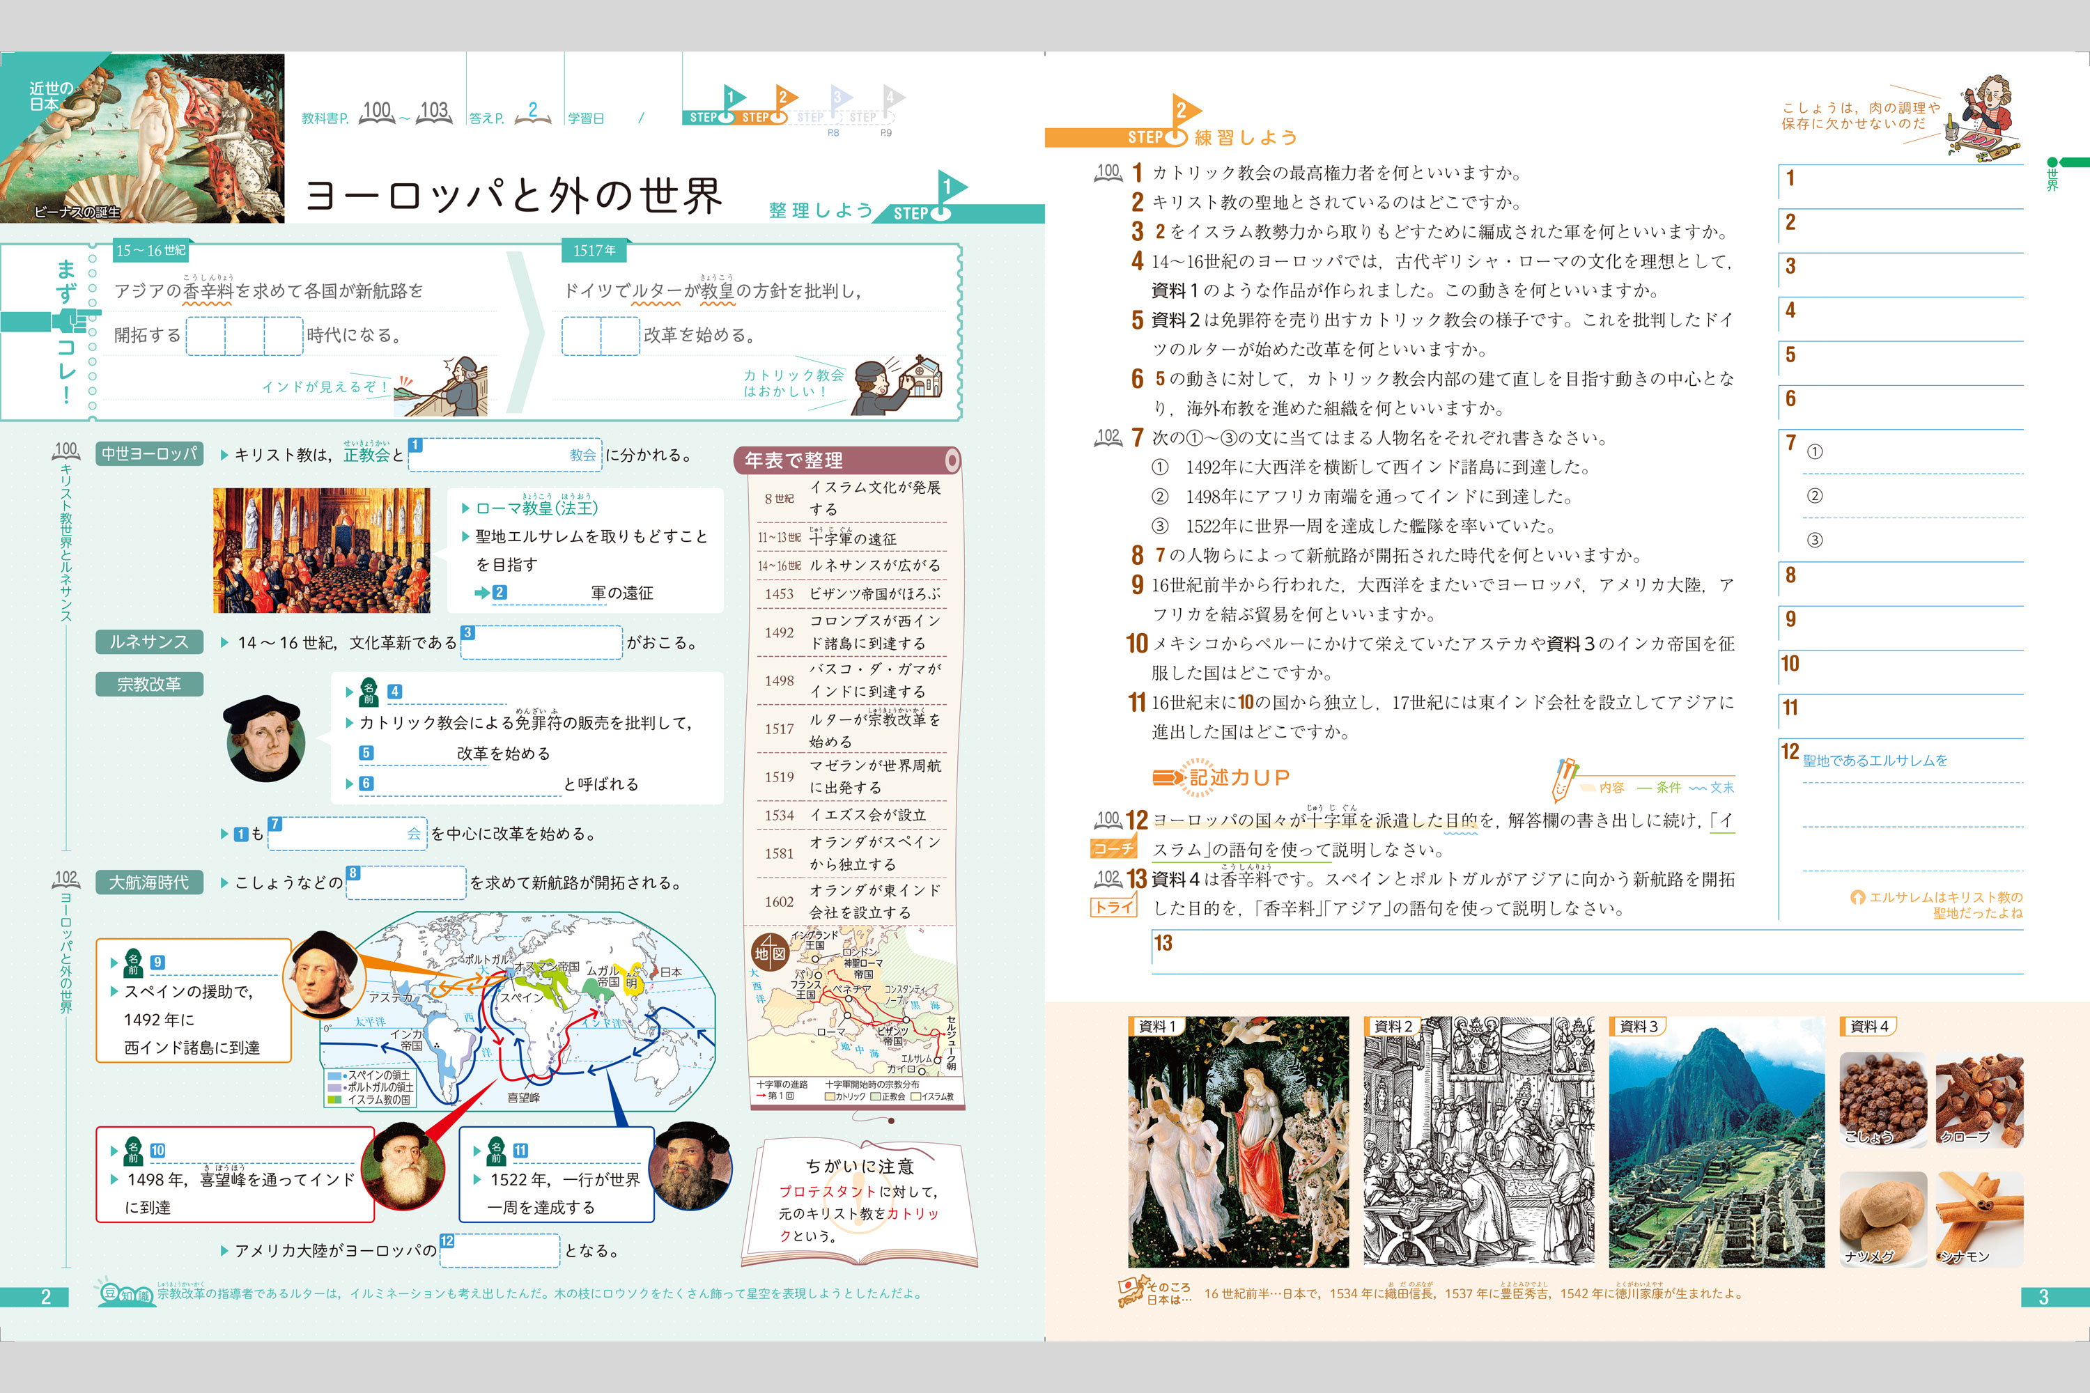Click the orange arrow icon of 記述力UP
The image size is (2090, 1393).
click(1168, 777)
